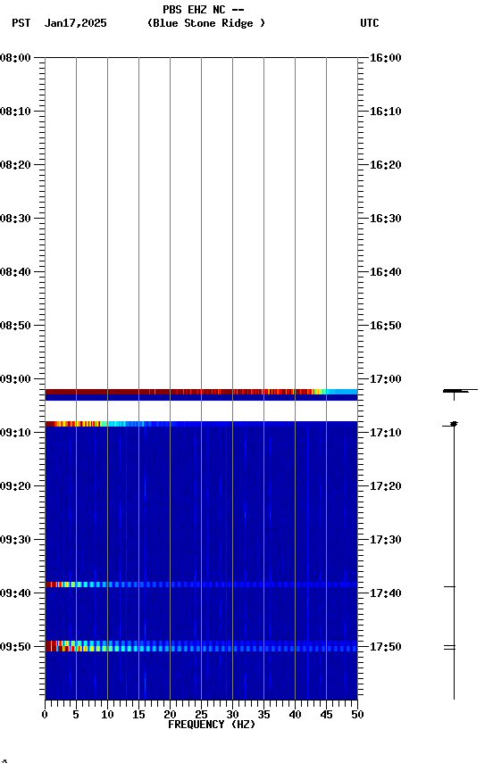Click the '16:50' UTC time label
This screenshot has width=493, height=771.
(386, 326)
